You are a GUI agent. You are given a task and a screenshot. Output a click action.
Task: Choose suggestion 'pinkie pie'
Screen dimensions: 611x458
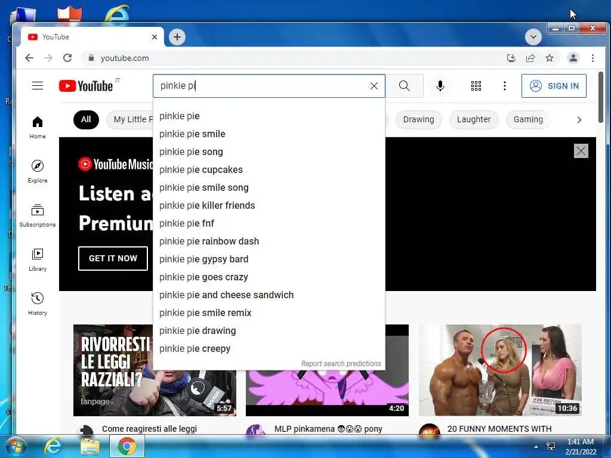pyautogui.click(x=269, y=116)
